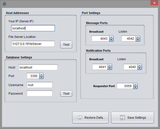
Task: Click the Database Host text field
Action: 38,67
